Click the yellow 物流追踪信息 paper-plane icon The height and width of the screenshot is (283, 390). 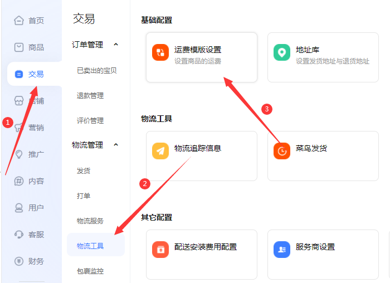coord(160,151)
